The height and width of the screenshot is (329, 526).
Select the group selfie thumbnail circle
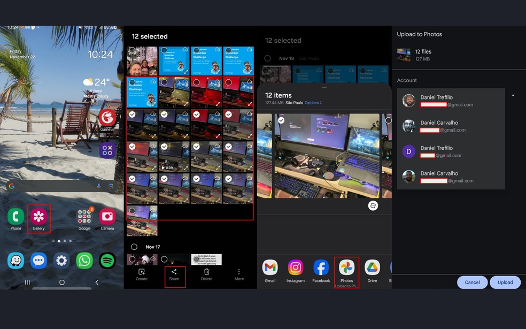[x=132, y=50]
